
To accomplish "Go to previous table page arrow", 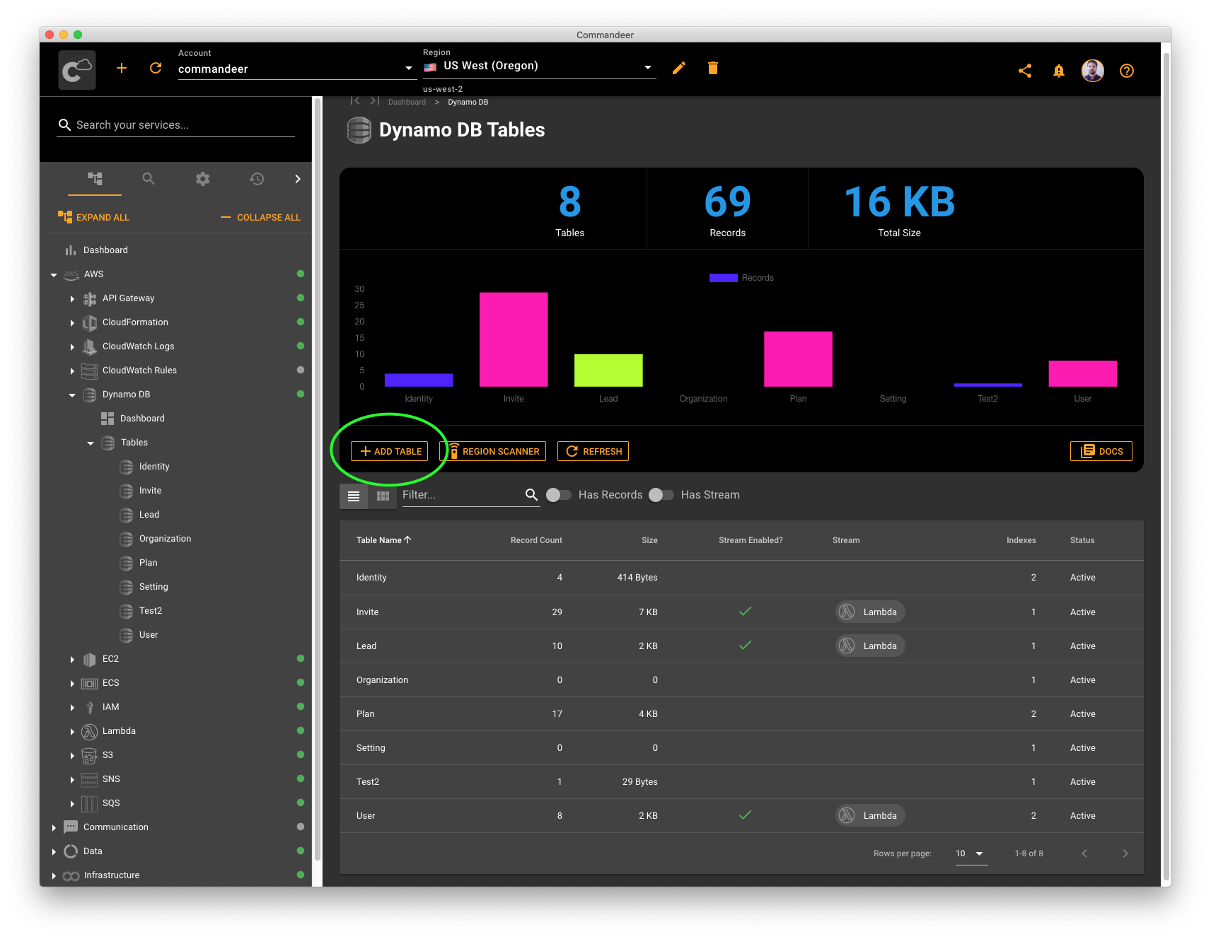I will click(x=1084, y=853).
